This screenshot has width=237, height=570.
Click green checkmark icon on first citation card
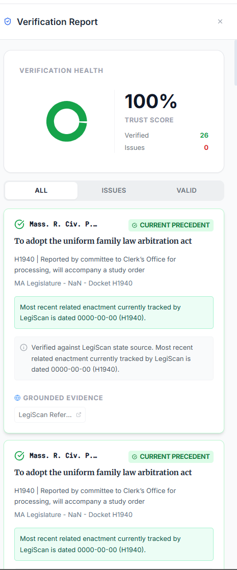tap(19, 224)
